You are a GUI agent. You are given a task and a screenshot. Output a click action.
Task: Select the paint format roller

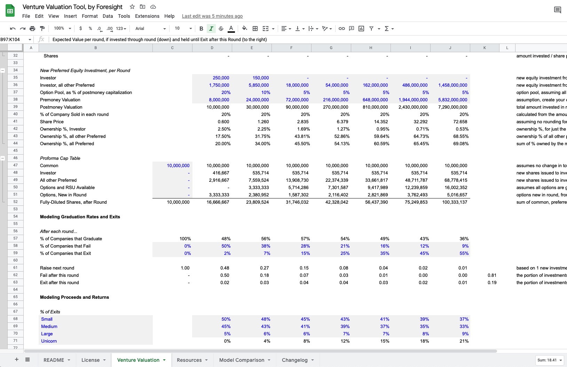pos(42,29)
